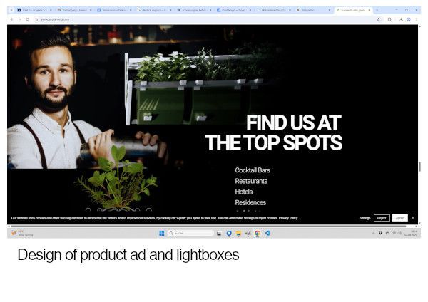Viewport: 428px width, 302px height.
Task: Click the Agree cookie button
Action: (400, 218)
